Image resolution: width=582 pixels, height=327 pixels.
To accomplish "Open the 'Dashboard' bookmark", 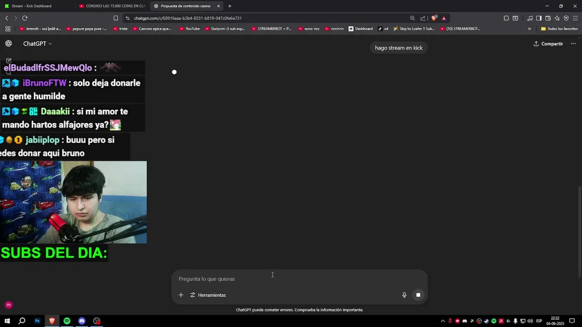I will click(x=361, y=29).
